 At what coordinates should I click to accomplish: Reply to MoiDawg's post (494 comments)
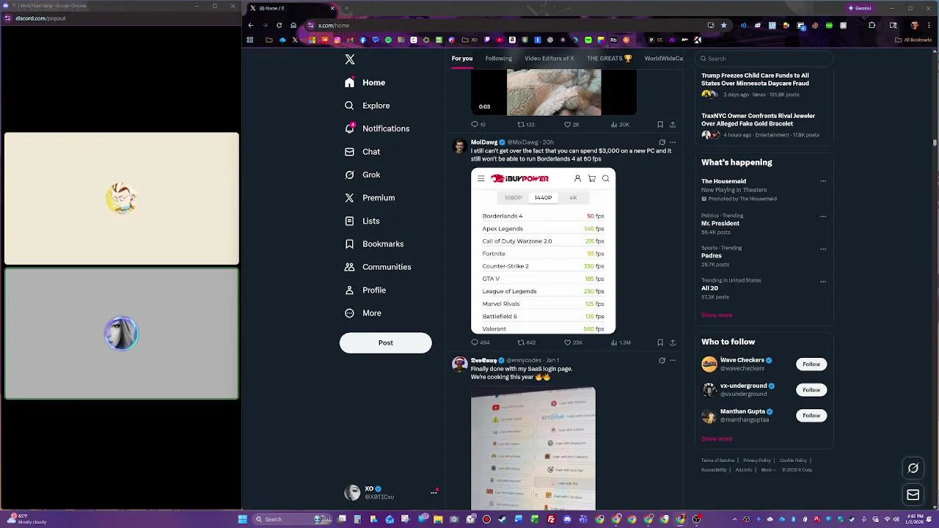click(480, 342)
